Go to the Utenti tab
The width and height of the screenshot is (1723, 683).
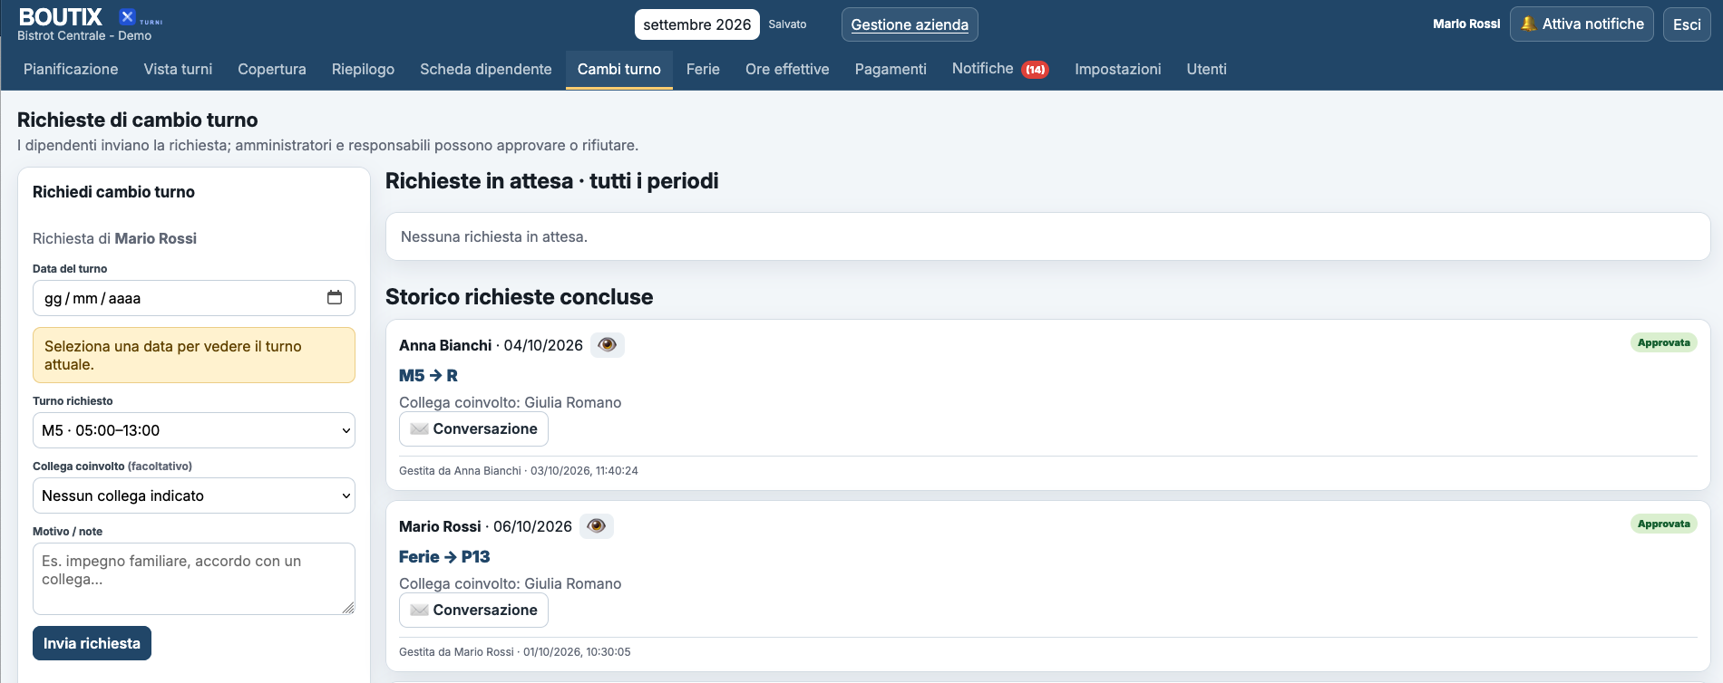1207,69
